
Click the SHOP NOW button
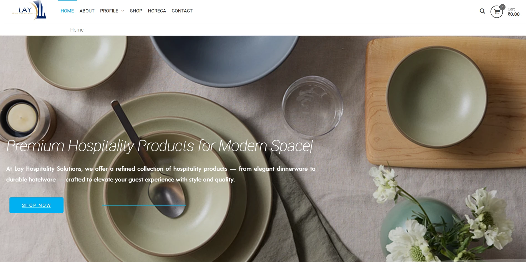[x=36, y=205]
